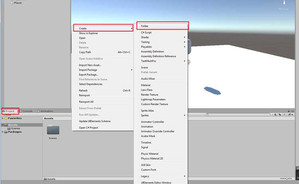Click the favorites star icon in the Project tree
Image resolution: width=299 pixels, height=184 pixels.
coord(6,118)
